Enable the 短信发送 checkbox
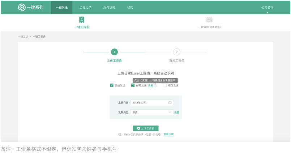 (x=165, y=86)
